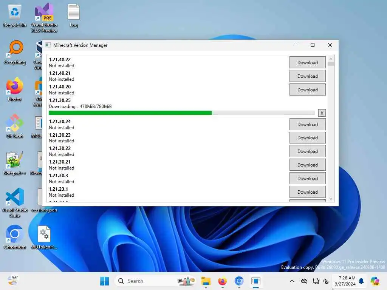Select the Log file desktop icon
This screenshot has width=387, height=290.
(x=74, y=16)
